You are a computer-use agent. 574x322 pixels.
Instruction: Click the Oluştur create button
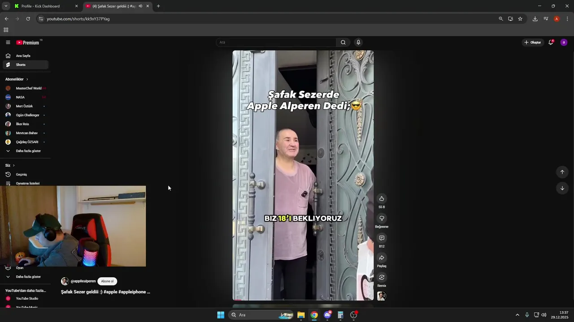[532, 42]
